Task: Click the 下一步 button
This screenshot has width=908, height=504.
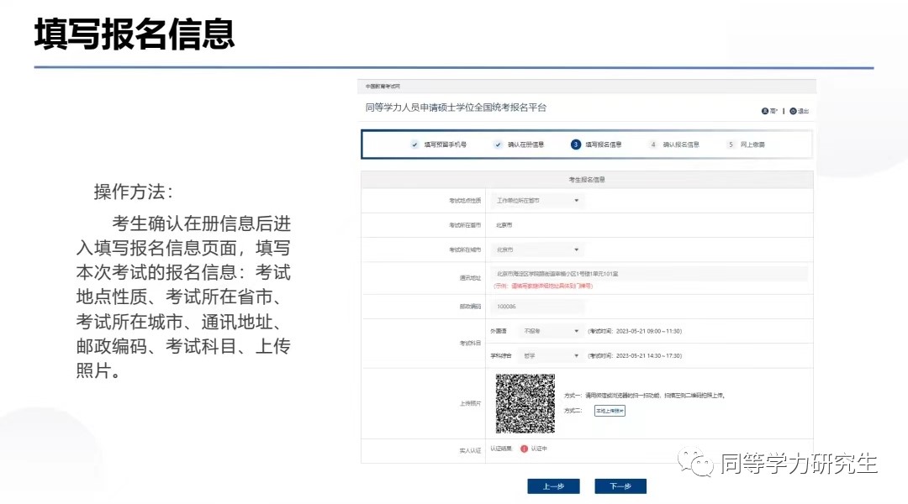Action: (620, 486)
